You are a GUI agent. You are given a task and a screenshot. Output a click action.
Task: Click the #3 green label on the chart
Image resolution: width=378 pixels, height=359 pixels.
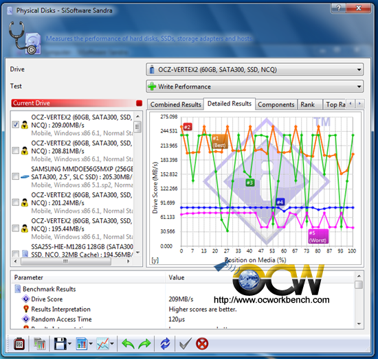click(x=250, y=183)
